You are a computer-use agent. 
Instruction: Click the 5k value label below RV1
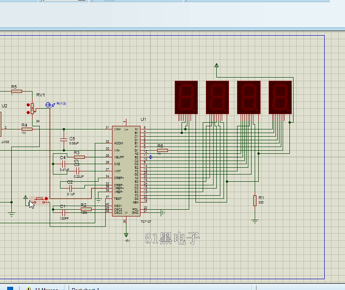38,121
